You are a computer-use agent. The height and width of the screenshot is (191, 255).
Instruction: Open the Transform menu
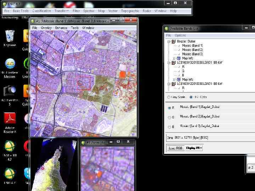click(62, 11)
